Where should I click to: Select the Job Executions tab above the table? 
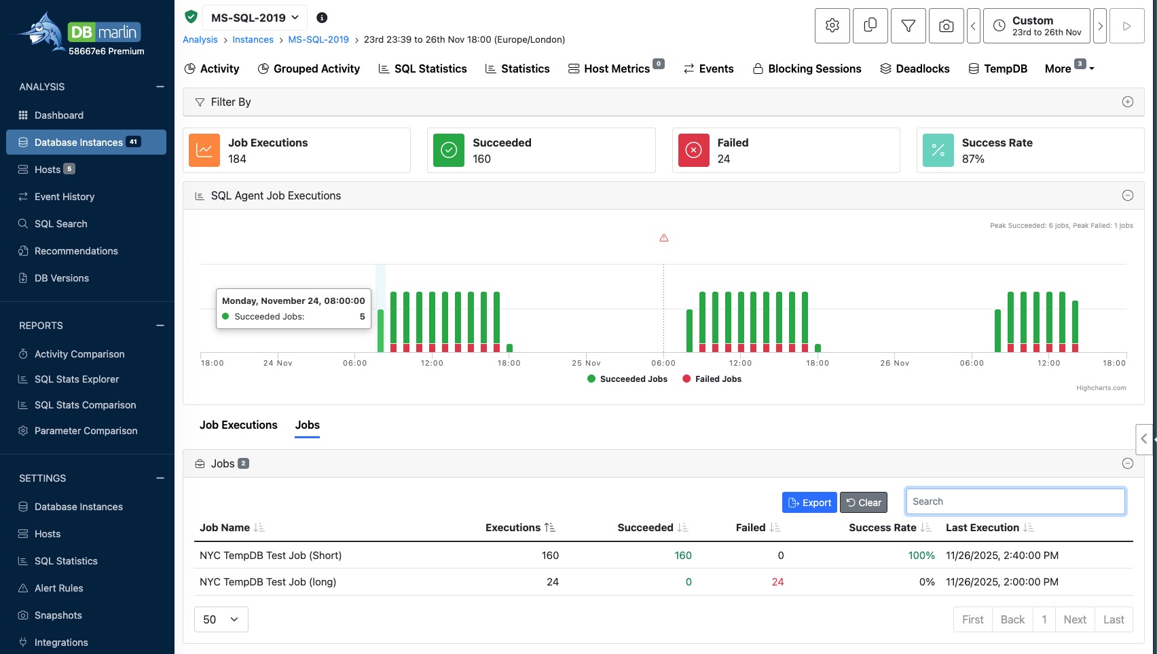[238, 425]
